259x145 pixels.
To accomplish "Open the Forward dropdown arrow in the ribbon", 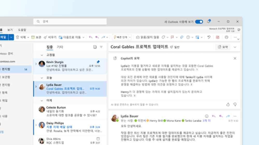I will click(107, 37).
